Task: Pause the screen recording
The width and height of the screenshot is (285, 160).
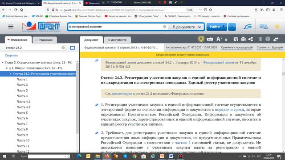Action: (x=159, y=2)
